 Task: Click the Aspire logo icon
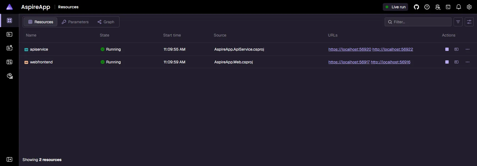coord(9,7)
